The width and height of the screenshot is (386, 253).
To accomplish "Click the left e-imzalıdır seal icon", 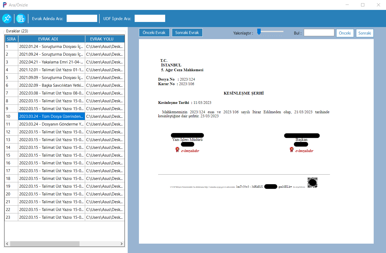I will pyautogui.click(x=177, y=150).
